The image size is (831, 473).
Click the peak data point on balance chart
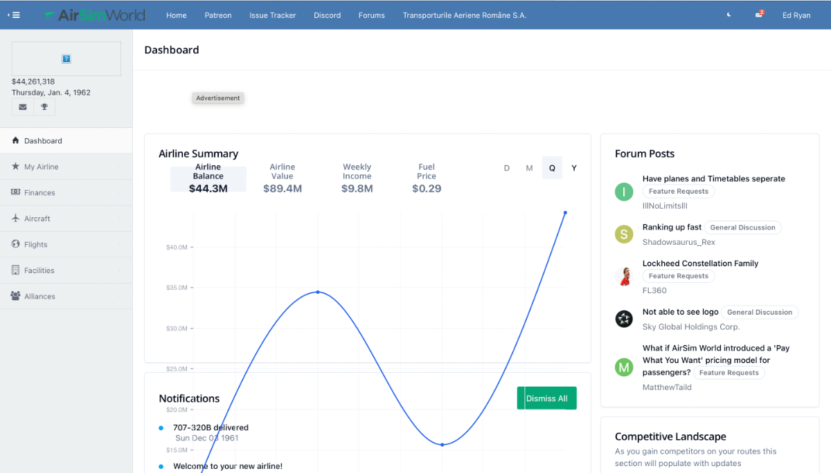(565, 213)
